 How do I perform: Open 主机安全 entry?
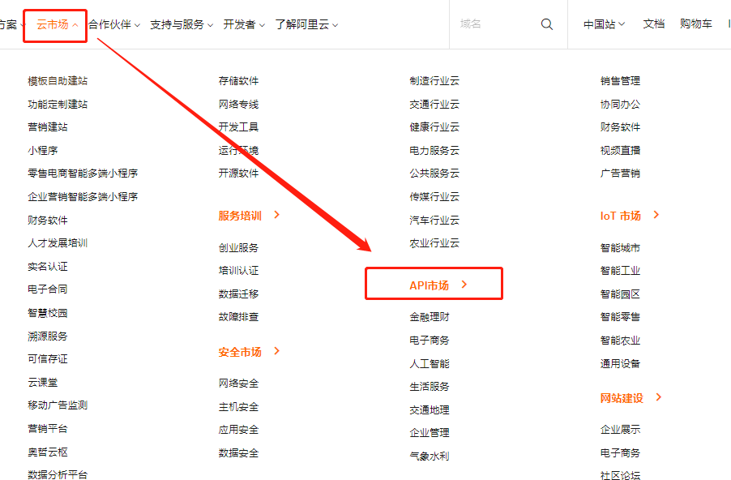[238, 407]
